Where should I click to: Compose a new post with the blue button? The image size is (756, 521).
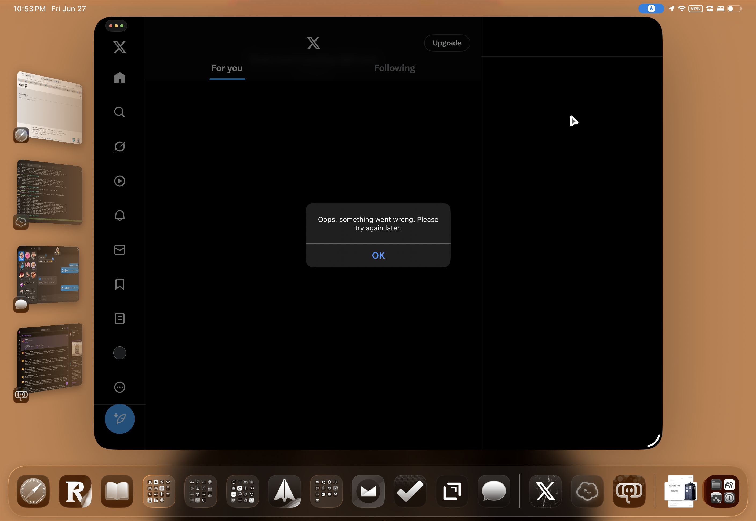(120, 419)
